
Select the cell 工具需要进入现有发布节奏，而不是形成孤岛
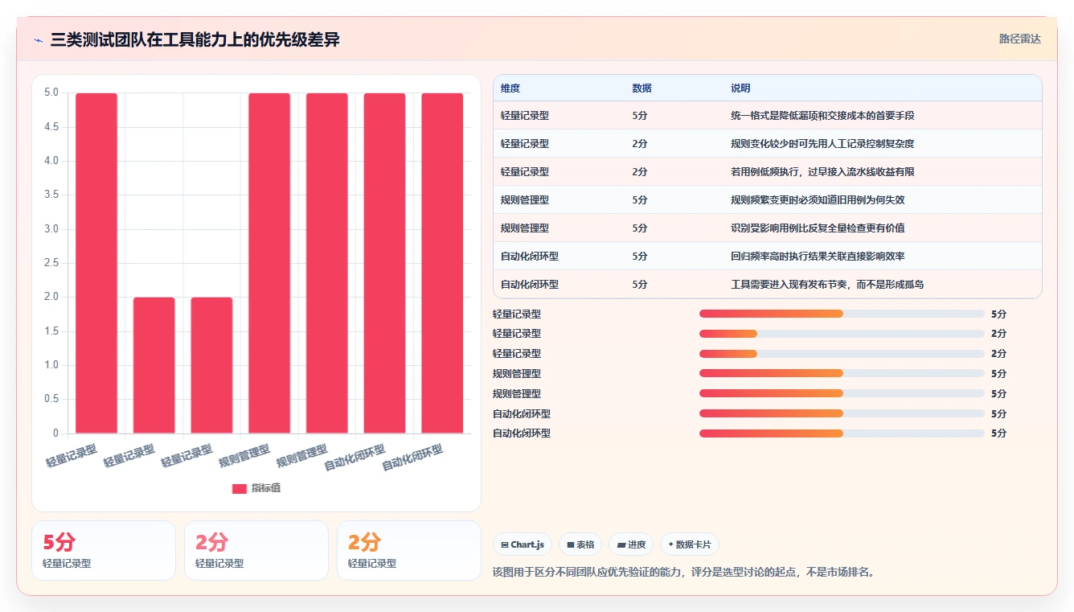click(827, 285)
